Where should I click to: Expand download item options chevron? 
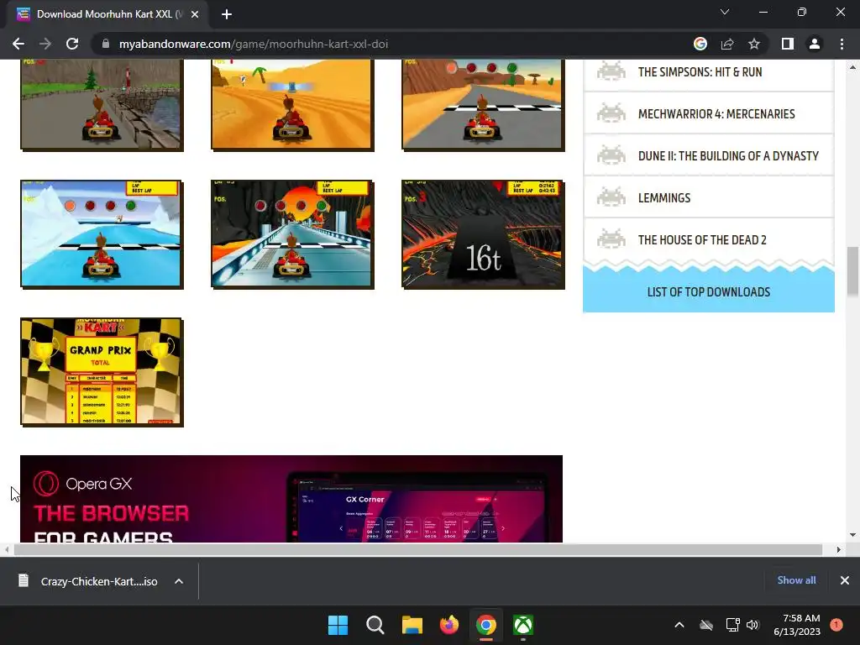click(x=179, y=581)
